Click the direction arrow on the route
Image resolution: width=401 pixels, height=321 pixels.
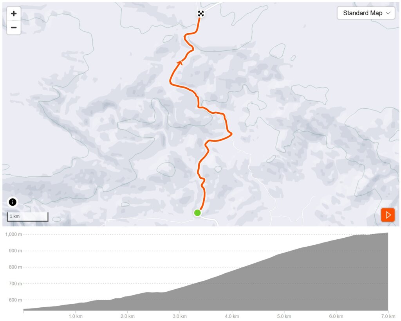(180, 62)
